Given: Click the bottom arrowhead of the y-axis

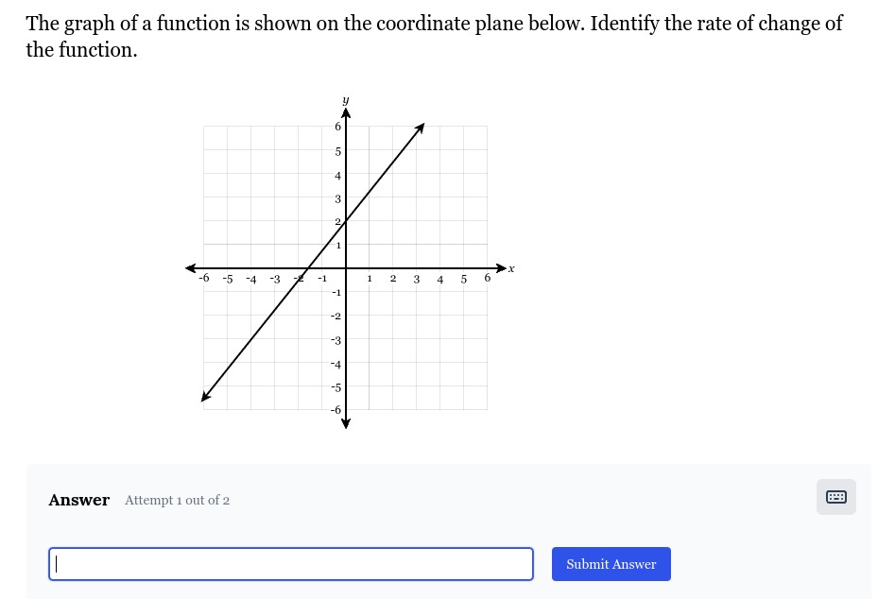Looking at the screenshot, I should (346, 423).
